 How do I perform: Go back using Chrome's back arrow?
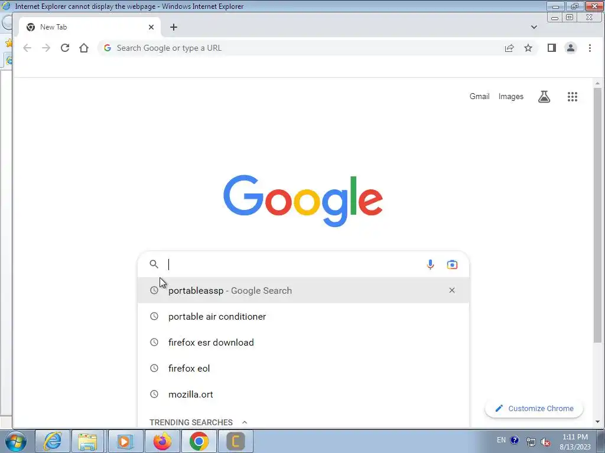click(27, 48)
